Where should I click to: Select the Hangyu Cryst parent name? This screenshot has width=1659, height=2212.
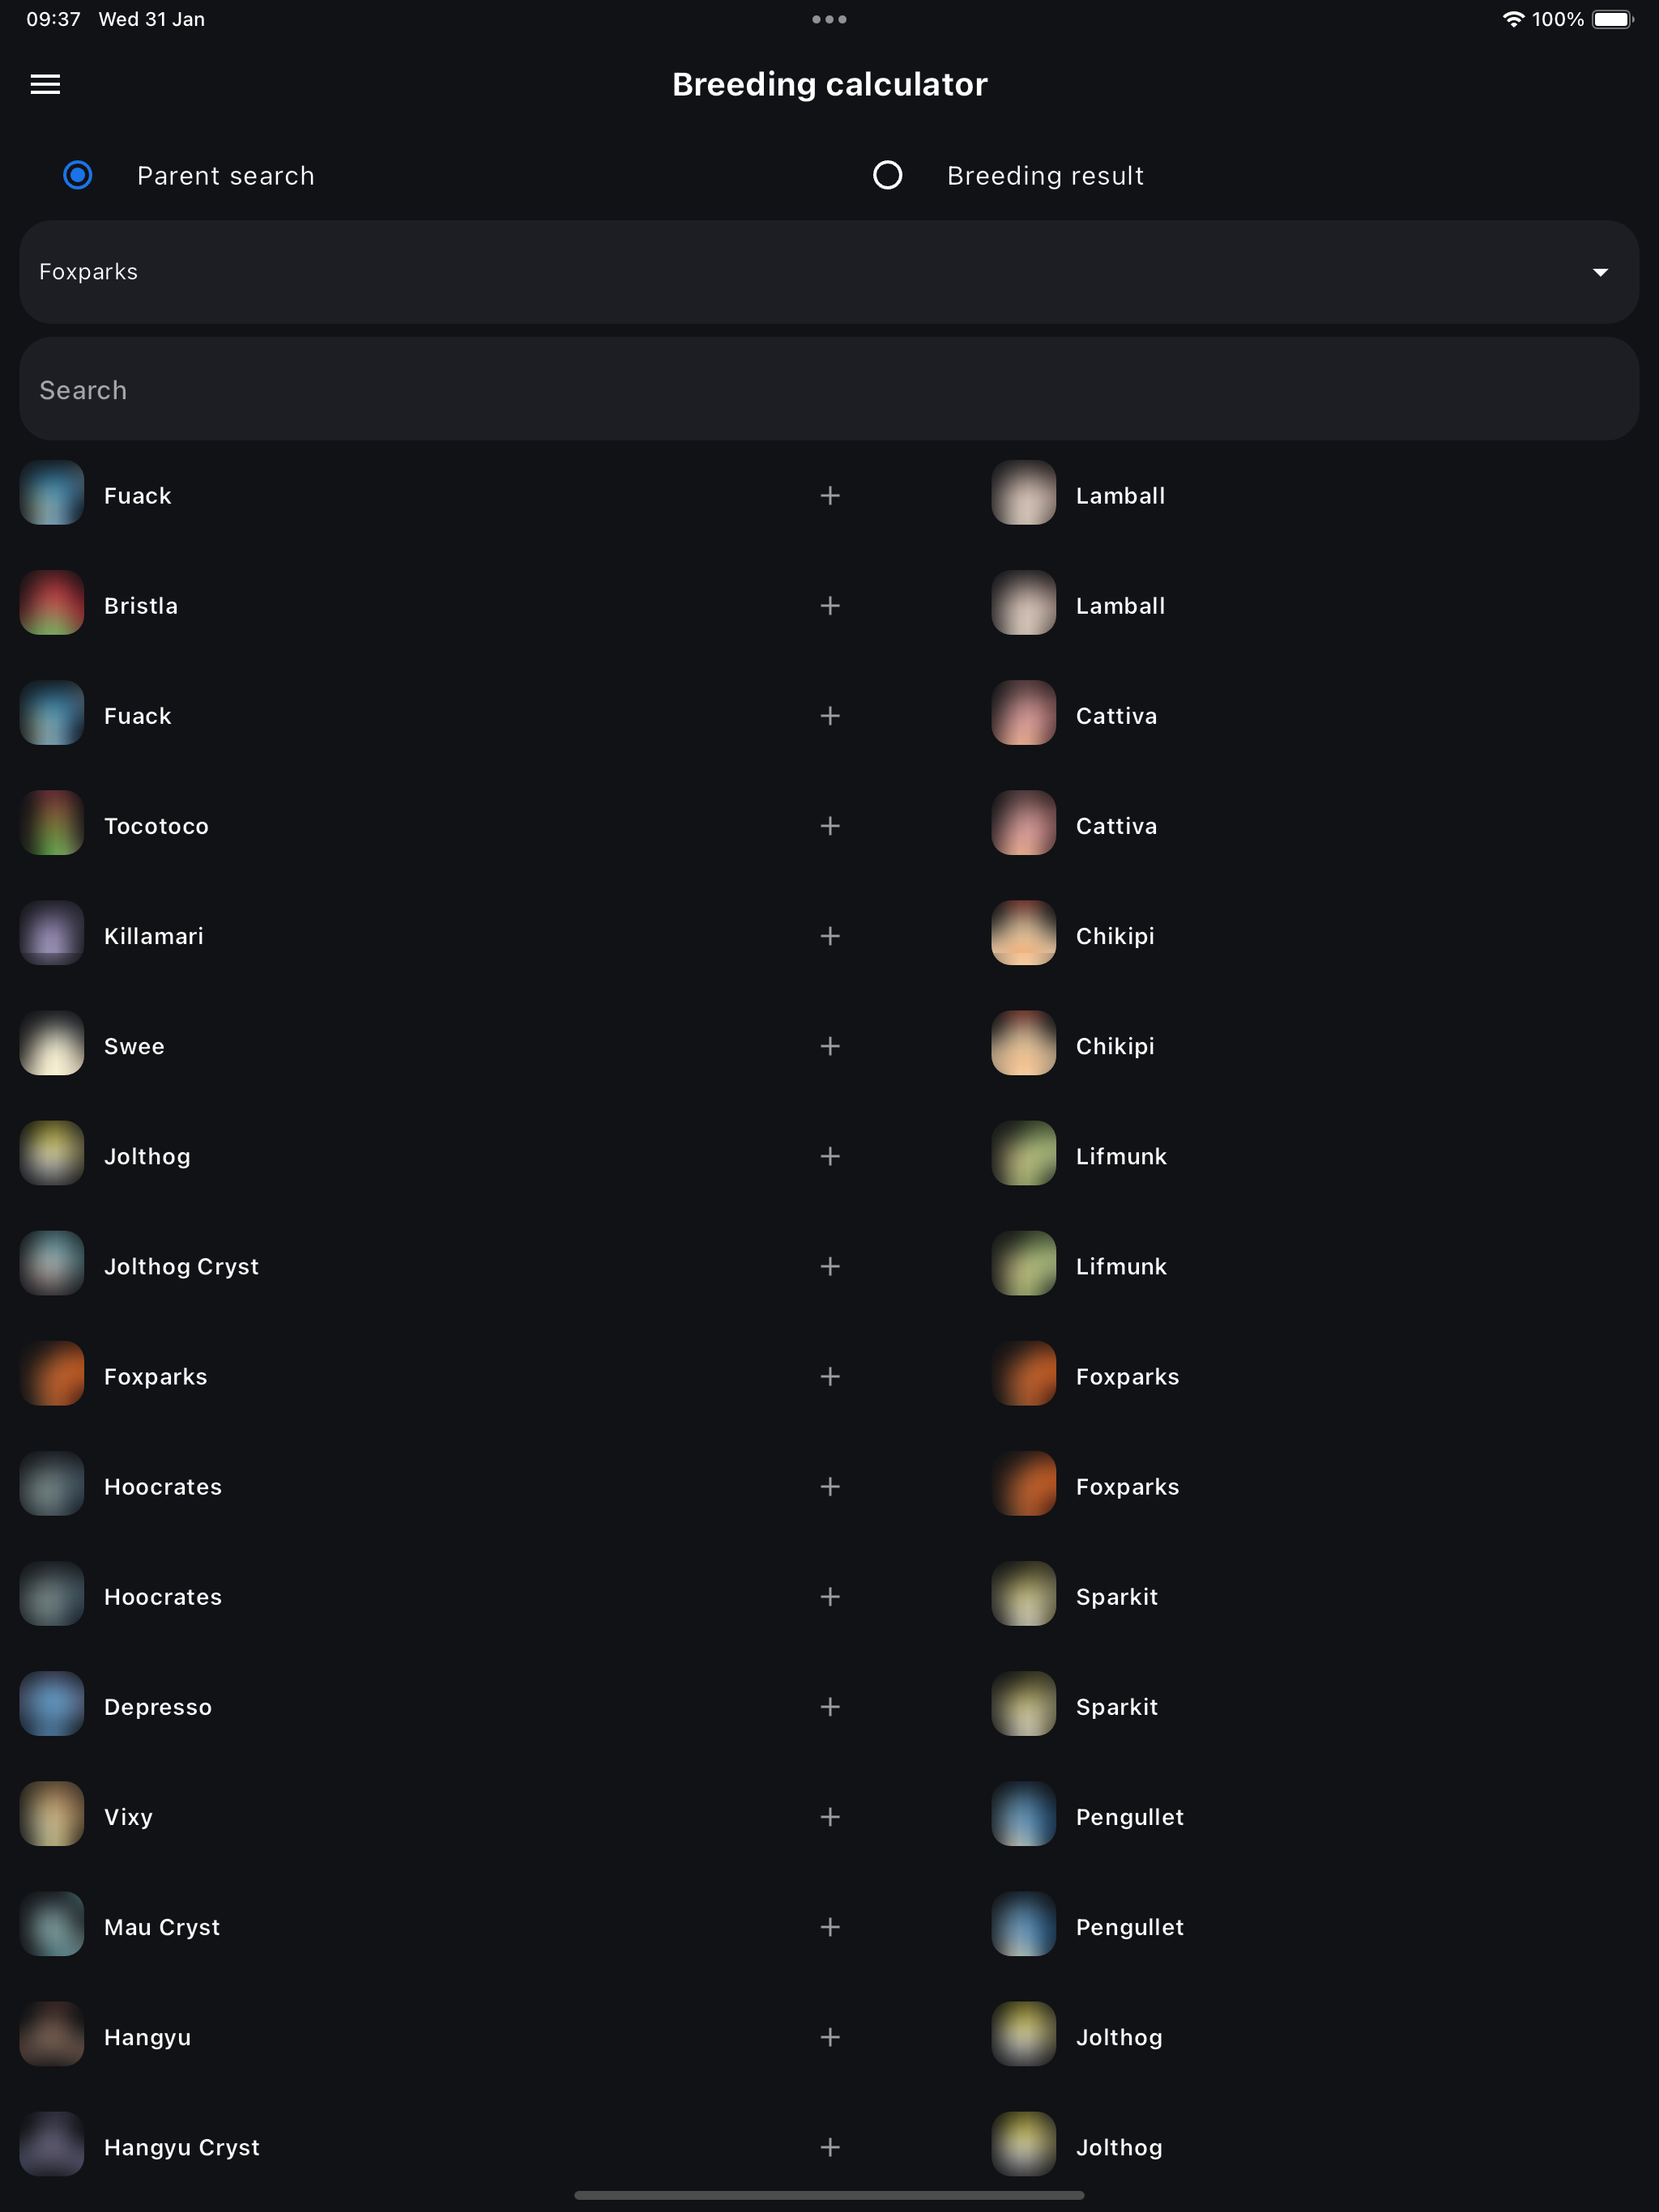[x=182, y=2147]
